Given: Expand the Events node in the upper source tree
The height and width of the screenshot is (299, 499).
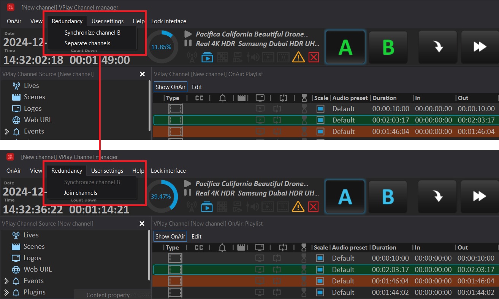Looking at the screenshot, I should tap(6, 132).
